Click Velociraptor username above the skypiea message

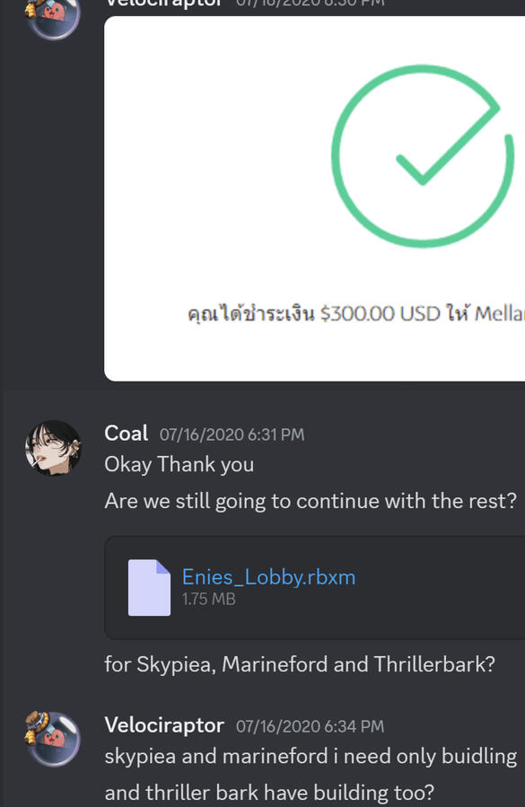pyautogui.click(x=164, y=725)
